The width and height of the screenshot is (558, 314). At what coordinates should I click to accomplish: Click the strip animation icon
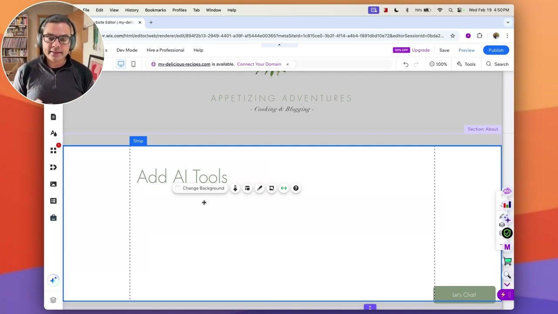pos(272,188)
